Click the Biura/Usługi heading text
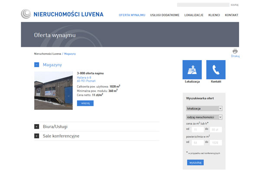 pos(55,126)
